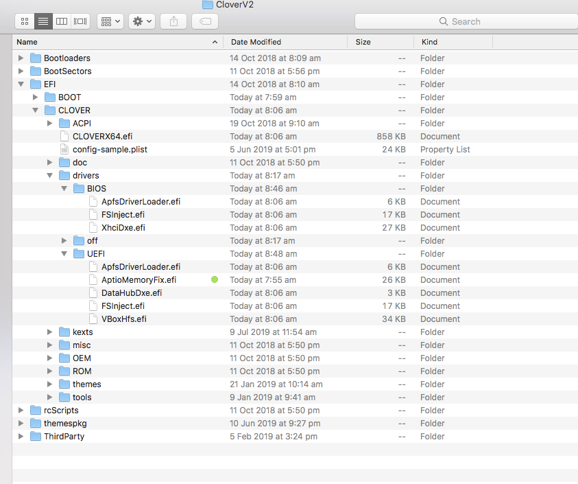Expand the BOOT folder
Screen dimensions: 578x484
click(36, 97)
